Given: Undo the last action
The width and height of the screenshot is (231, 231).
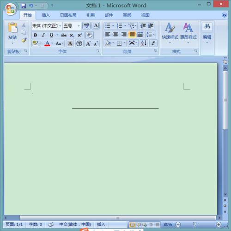Looking at the screenshot, I should pyautogui.click(x=31, y=6).
